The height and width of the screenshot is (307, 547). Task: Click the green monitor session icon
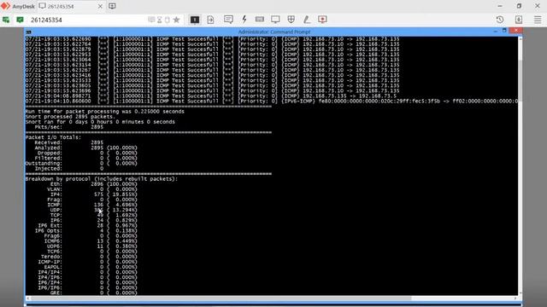(x=20, y=20)
